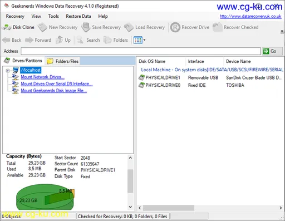Expand the //localhost tree node
This screenshot has width=285, height=221.
(x=8, y=71)
